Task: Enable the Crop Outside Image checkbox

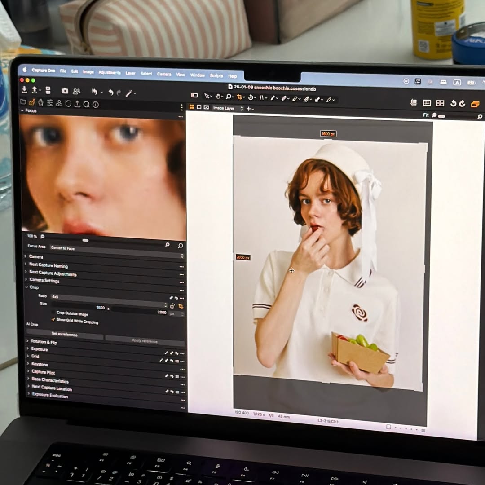Action: (54, 313)
